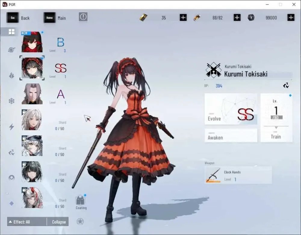
Task: Return to Main via Home button
Action: (50, 18)
